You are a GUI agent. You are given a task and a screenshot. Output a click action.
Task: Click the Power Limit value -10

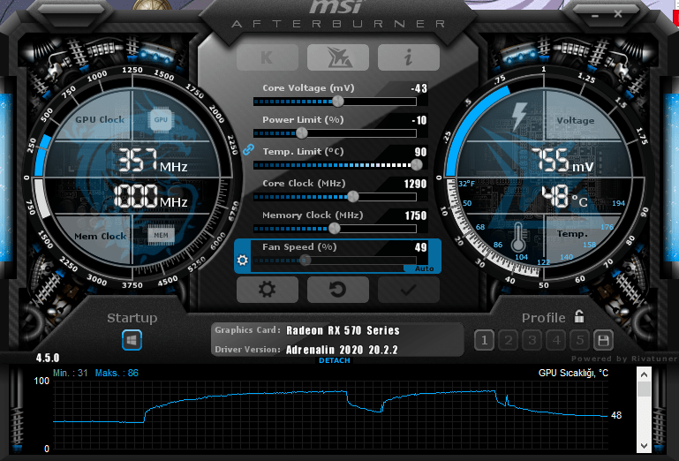click(x=419, y=120)
